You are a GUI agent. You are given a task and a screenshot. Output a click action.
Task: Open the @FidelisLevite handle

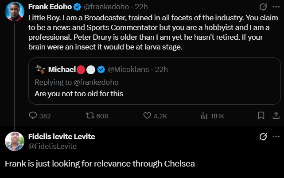coord(52,146)
